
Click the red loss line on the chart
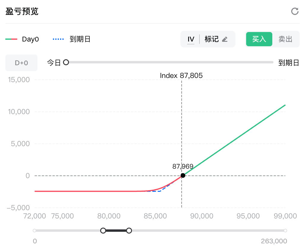pos(89,191)
